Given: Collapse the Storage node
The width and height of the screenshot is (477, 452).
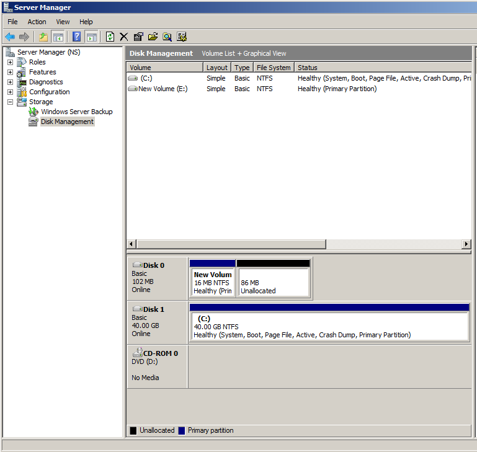Looking at the screenshot, I should pyautogui.click(x=10, y=102).
